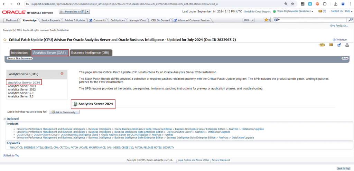Image resolution: width=354 pixels, height=171 pixels.
Task: Toggle the PowerView is Off button
Action: tap(72, 11)
